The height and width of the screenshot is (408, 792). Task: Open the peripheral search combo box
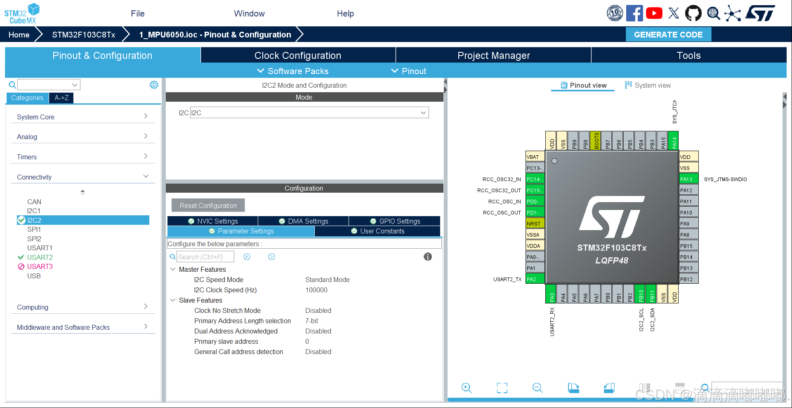(49, 85)
